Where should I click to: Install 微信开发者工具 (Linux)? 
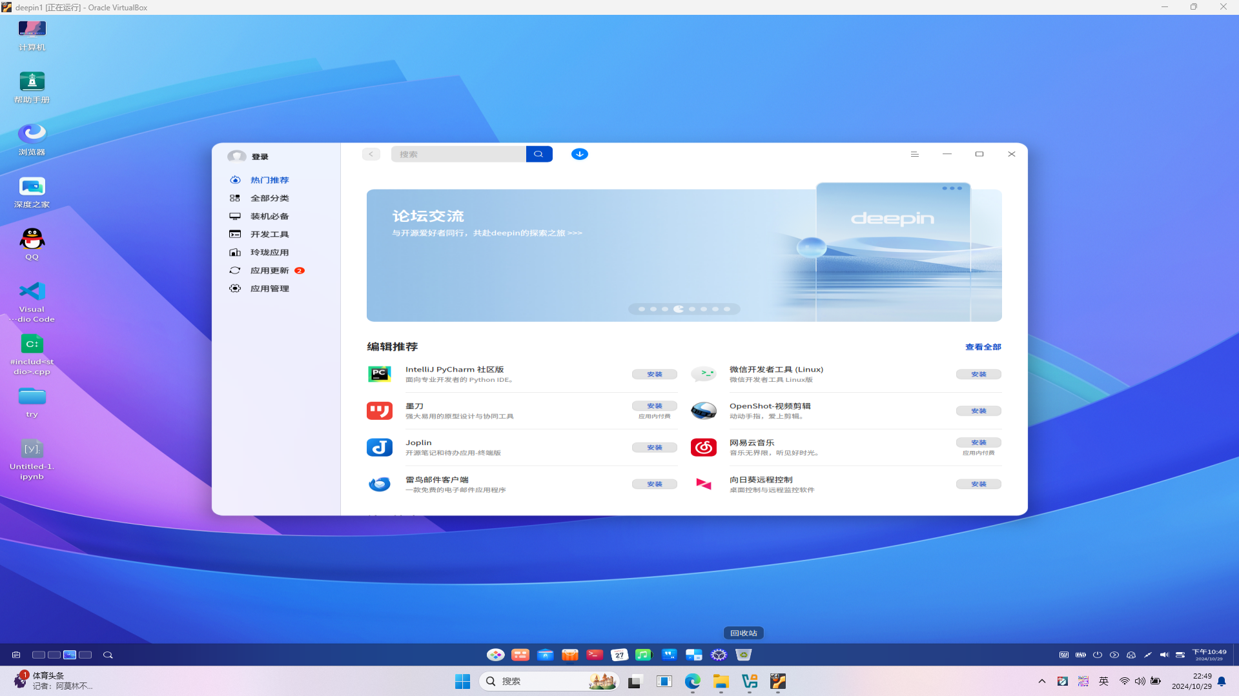pos(979,374)
